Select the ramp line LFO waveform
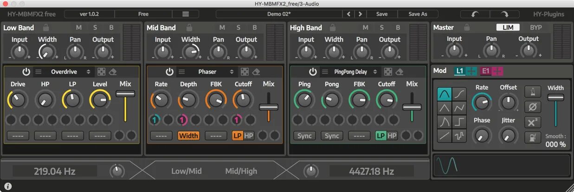Image resolution: width=574 pixels, height=192 pixels. [445, 136]
